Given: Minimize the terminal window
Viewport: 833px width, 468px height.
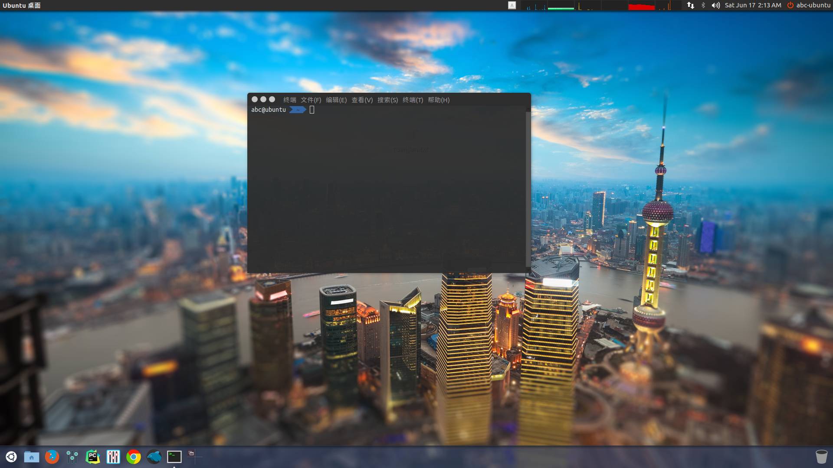Looking at the screenshot, I should (x=263, y=99).
